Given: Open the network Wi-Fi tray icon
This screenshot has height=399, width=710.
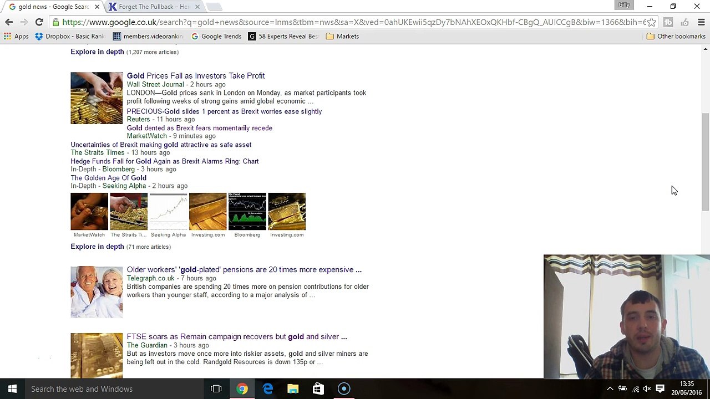Looking at the screenshot, I should (636, 389).
